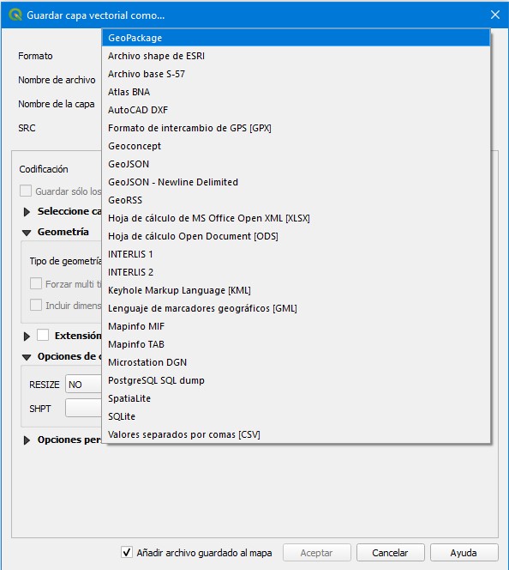Click the SHPT input field
The width and height of the screenshot is (509, 570).
point(83,409)
